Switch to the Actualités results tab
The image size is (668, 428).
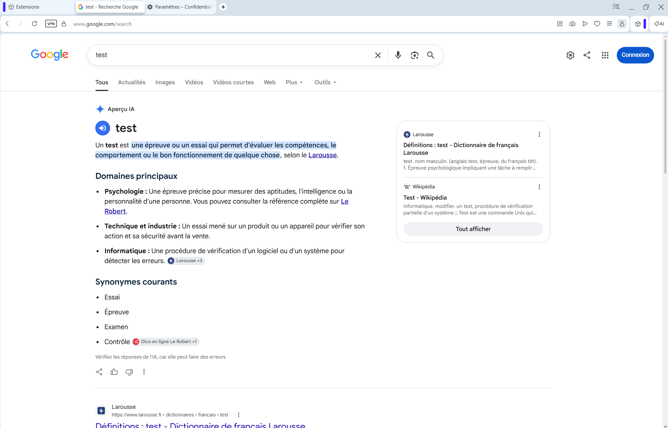coord(132,82)
